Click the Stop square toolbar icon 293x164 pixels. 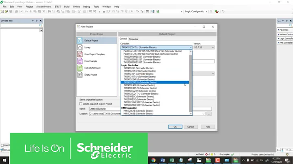104,11
